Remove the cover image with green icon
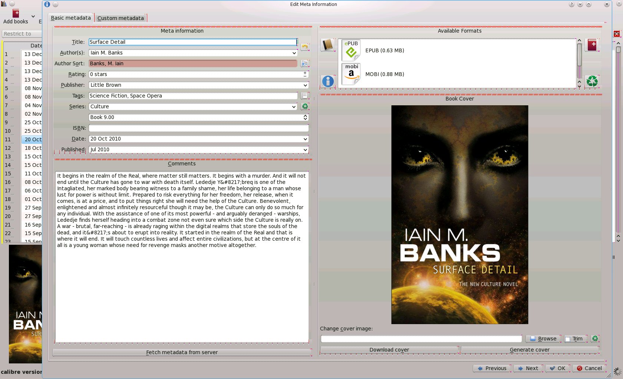The image size is (623, 379). click(x=595, y=338)
